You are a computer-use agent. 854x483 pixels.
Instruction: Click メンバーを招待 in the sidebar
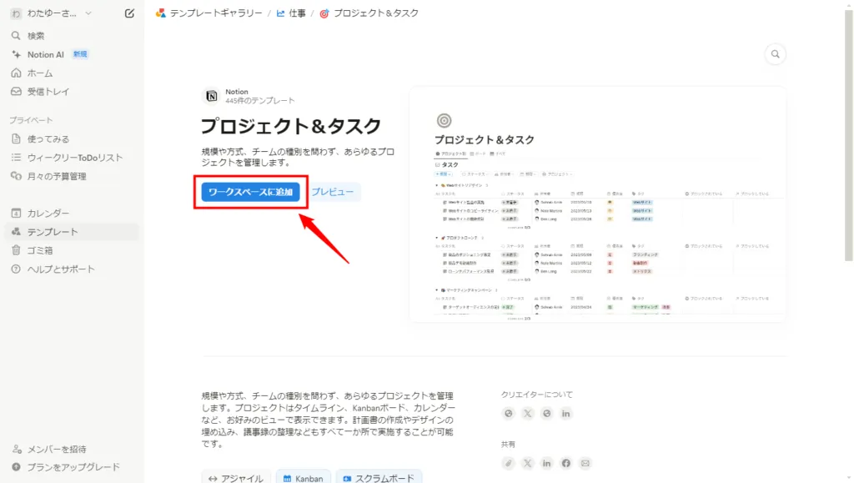(x=72, y=449)
